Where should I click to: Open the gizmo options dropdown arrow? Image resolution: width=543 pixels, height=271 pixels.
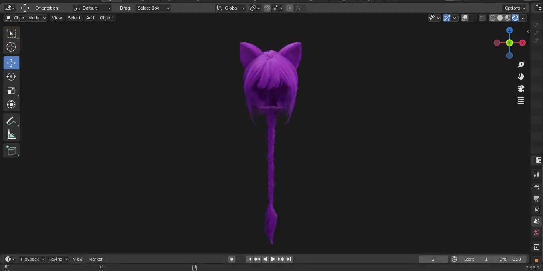454,18
